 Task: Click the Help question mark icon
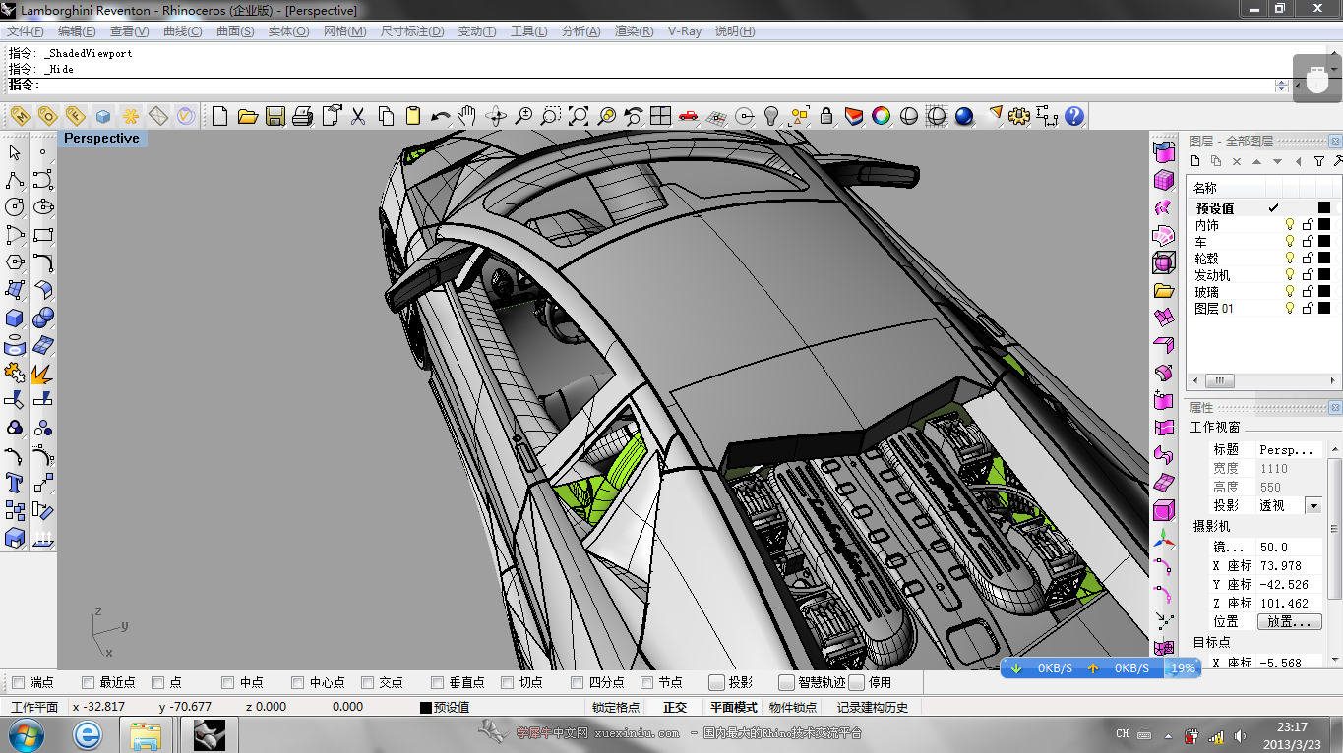coord(1074,116)
